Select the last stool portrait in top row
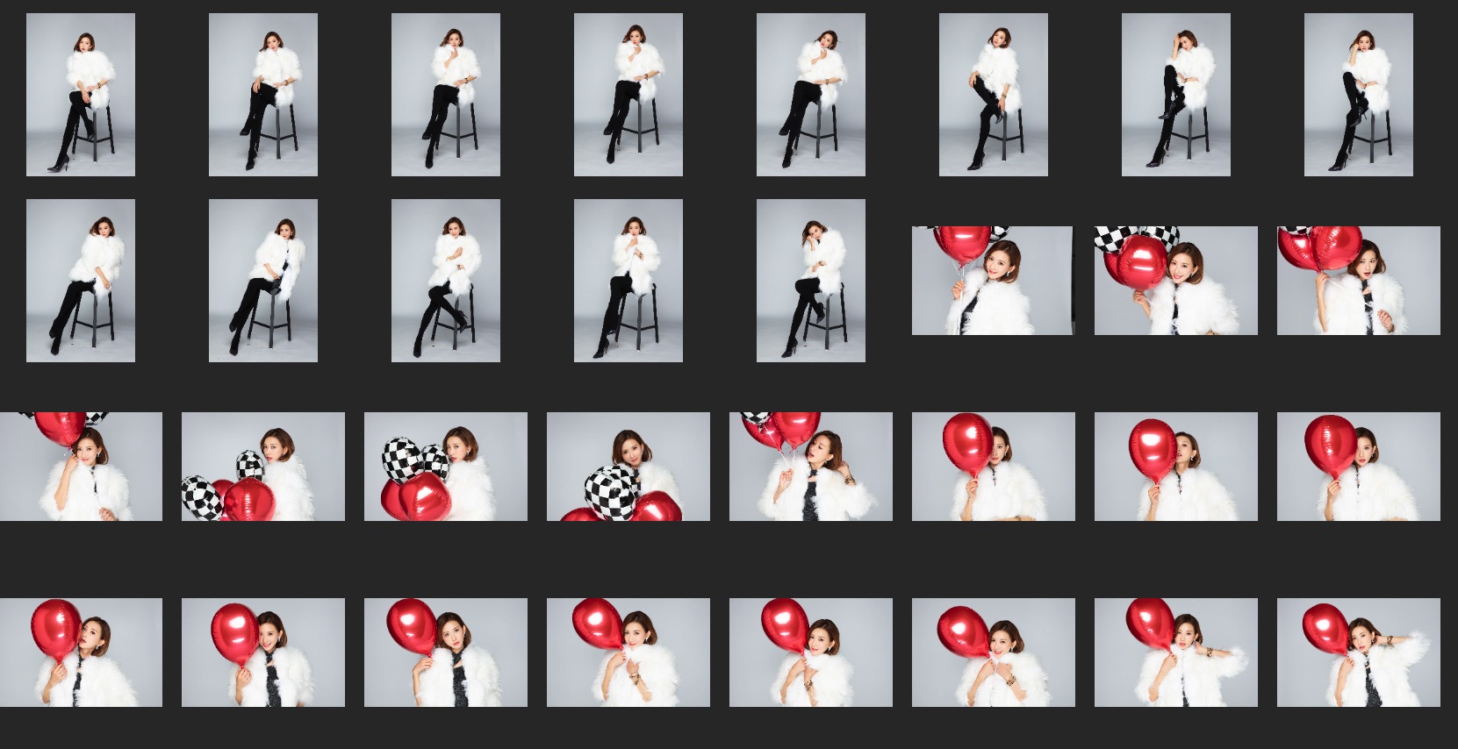The height and width of the screenshot is (749, 1458). 1358,95
